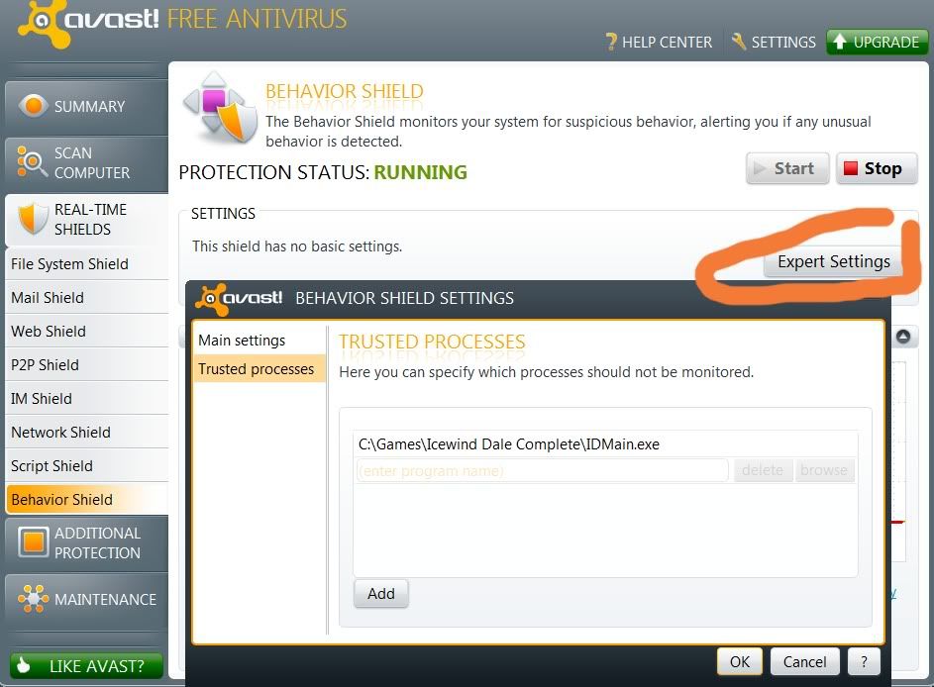Open Expert Settings for Behavior Shield

click(833, 262)
